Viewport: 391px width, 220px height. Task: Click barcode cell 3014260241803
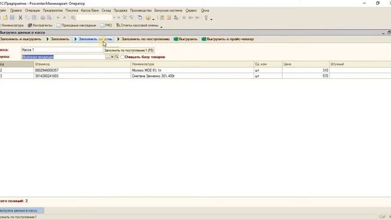[x=82, y=76]
